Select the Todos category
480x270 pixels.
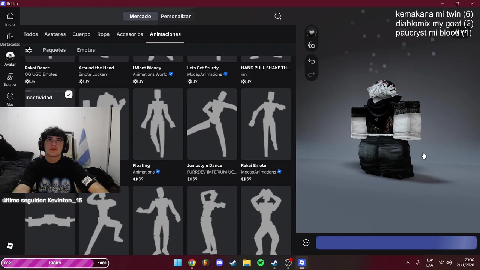(30, 34)
